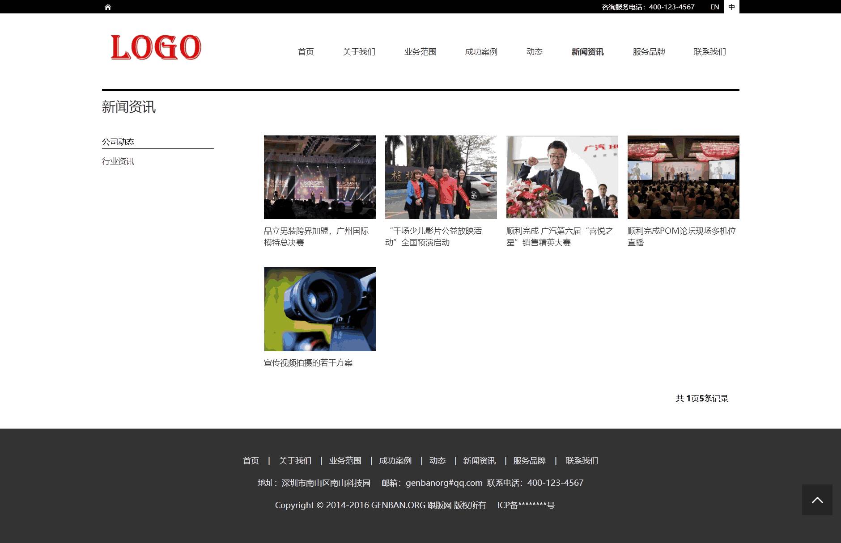This screenshot has height=543, width=841.
Task: Open article 宣传视频拍摄的若干方案
Action: click(308, 363)
